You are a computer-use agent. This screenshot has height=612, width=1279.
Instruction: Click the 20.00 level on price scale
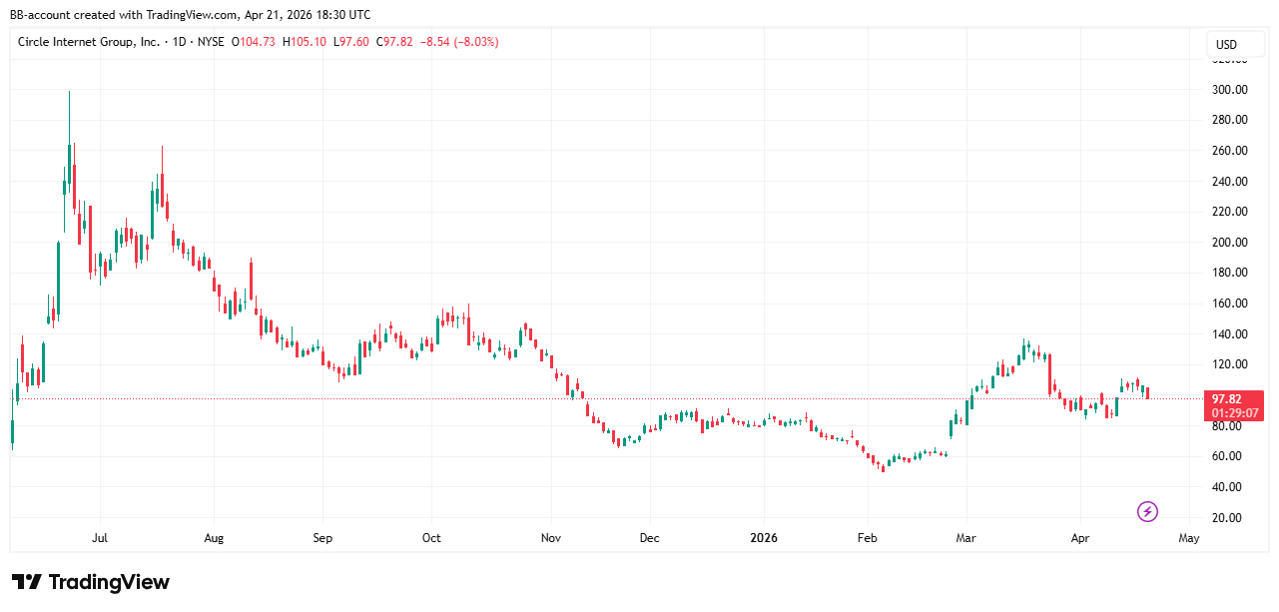click(1228, 517)
